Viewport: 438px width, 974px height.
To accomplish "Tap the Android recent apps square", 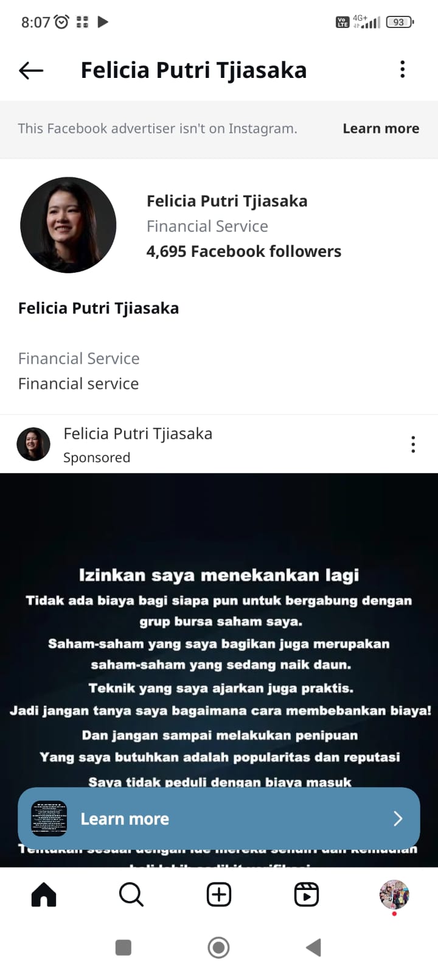I will point(123,947).
